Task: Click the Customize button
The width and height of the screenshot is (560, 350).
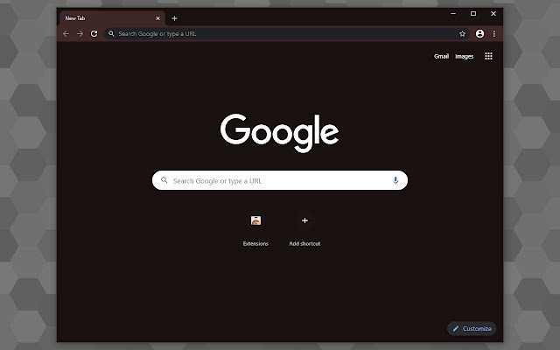Action: tap(472, 329)
